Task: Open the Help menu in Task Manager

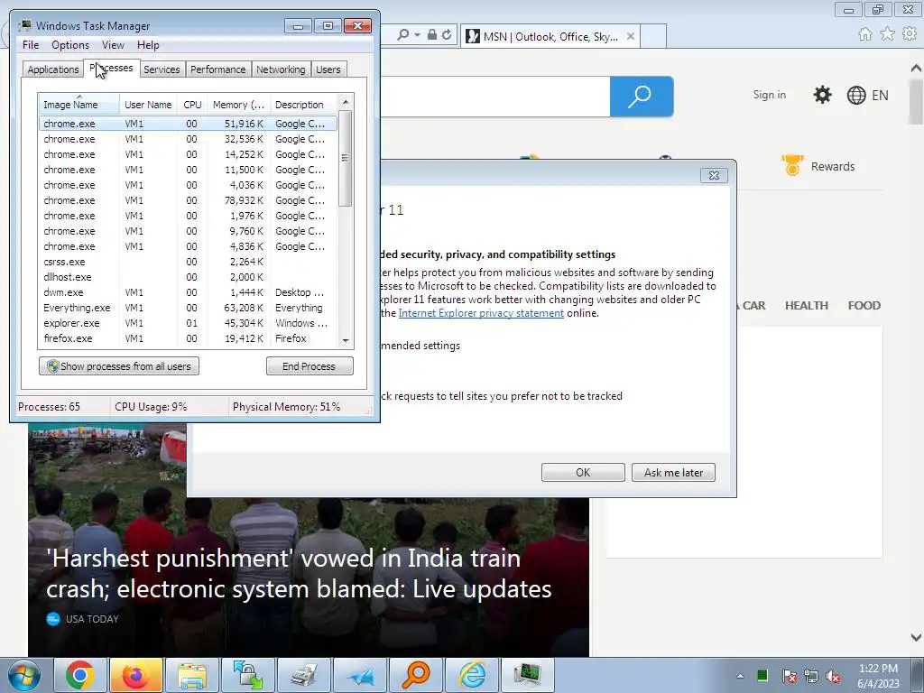Action: (x=148, y=45)
